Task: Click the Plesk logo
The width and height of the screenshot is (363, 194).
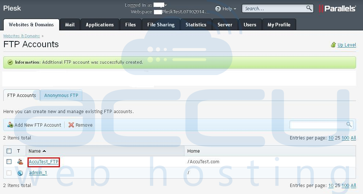Action: [x=12, y=8]
